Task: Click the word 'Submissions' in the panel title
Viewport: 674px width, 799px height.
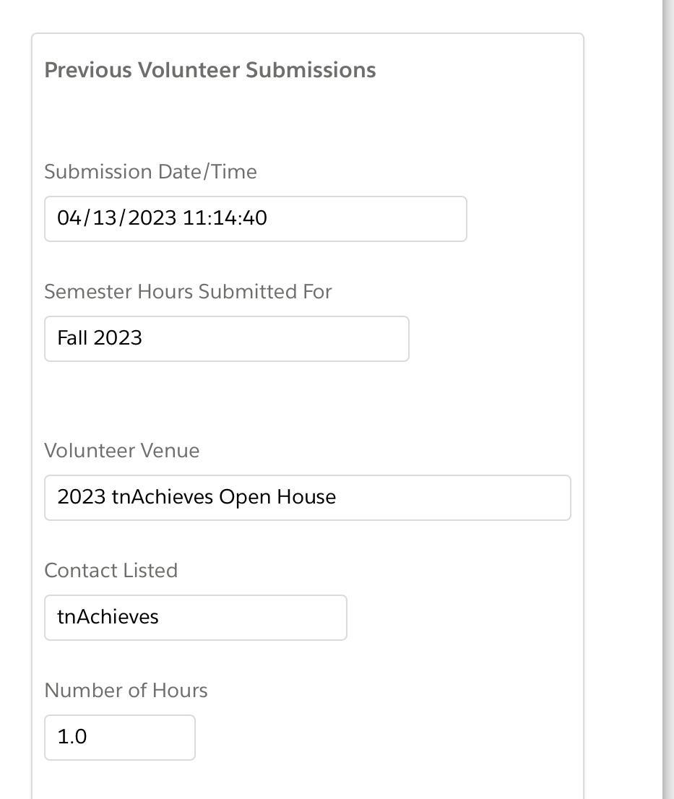Action: 311,70
